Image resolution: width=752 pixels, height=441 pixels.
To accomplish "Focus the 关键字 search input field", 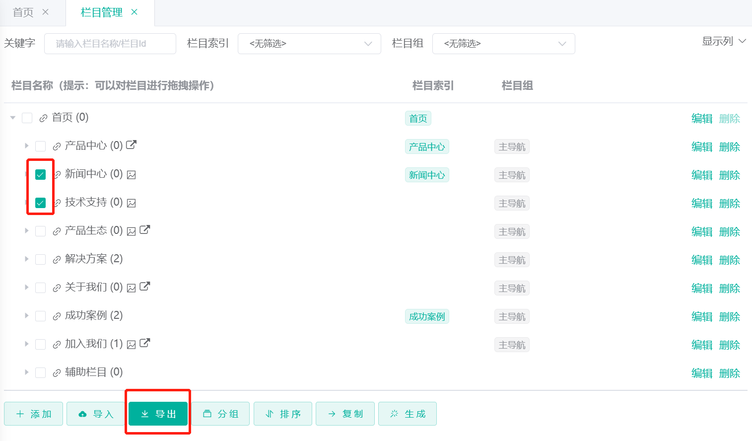I will coord(110,44).
